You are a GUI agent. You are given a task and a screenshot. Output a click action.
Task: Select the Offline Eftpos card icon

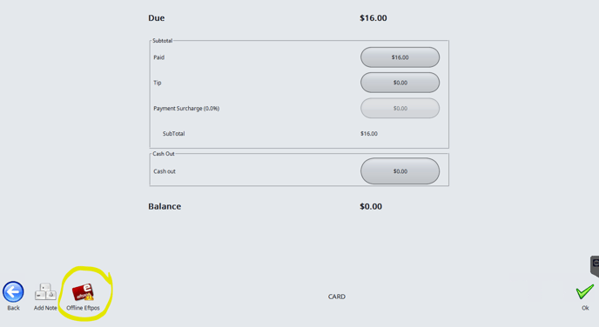point(83,292)
